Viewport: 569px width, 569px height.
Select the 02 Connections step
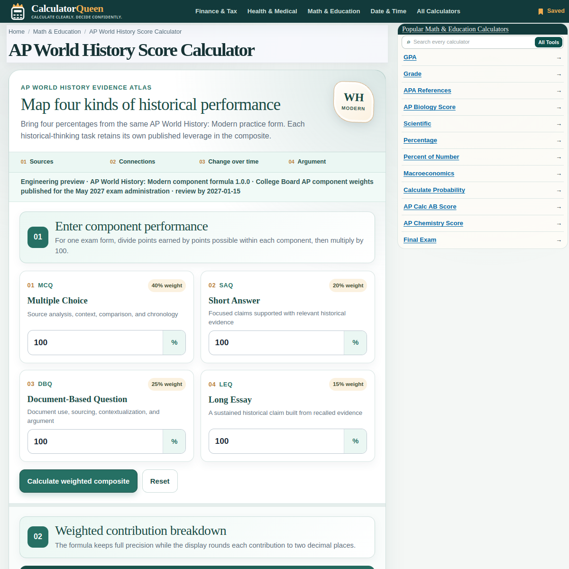point(132,162)
